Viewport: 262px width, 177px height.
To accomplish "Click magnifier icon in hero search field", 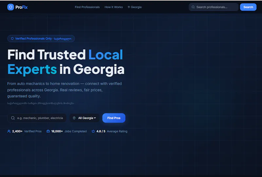I will pyautogui.click(x=13, y=118).
